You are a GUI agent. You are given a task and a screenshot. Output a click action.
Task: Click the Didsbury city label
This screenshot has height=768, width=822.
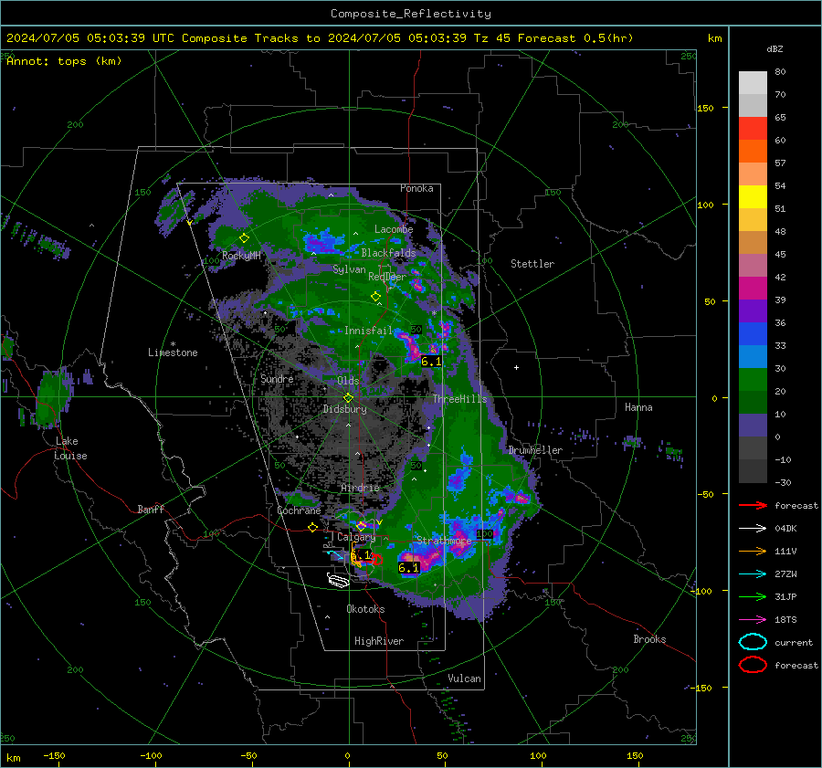(x=345, y=409)
